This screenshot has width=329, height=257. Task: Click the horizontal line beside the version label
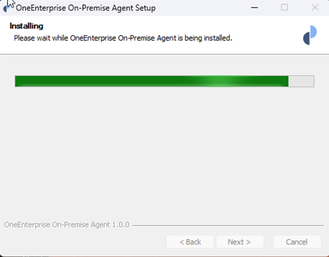point(228,225)
